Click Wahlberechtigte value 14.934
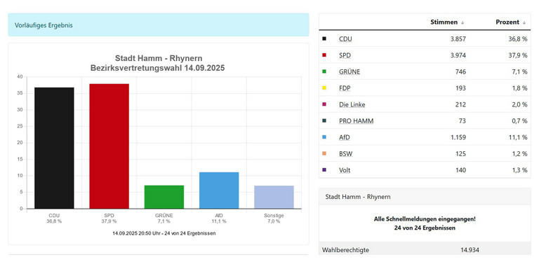 (x=470, y=250)
